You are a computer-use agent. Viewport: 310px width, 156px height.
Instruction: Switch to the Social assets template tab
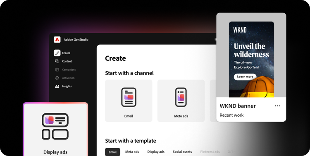tap(182, 152)
